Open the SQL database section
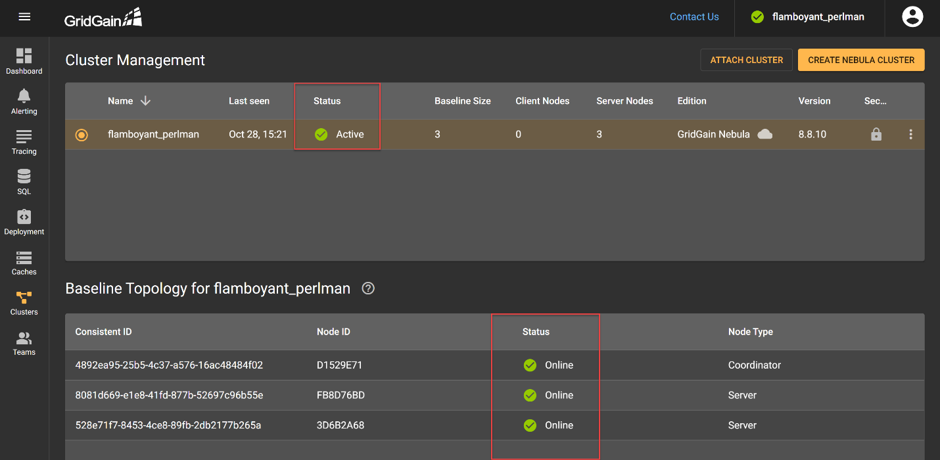Image resolution: width=940 pixels, height=460 pixels. pos(24,181)
